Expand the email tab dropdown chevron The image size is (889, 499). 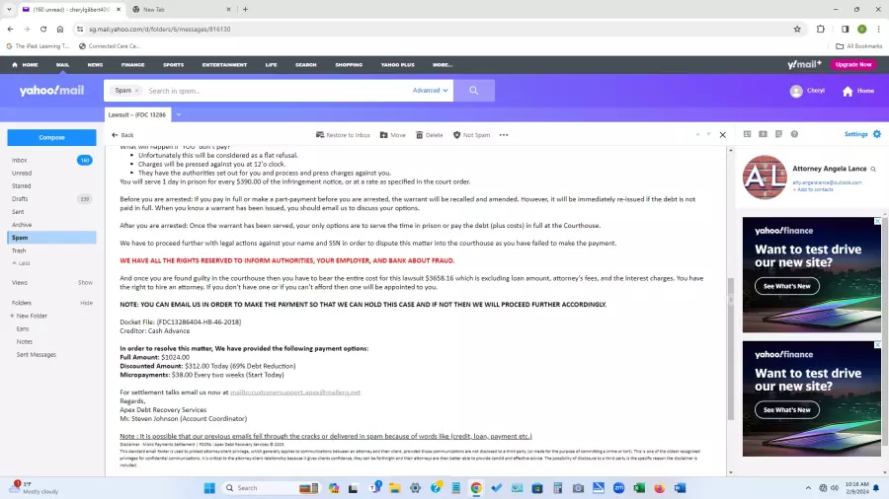point(179,114)
